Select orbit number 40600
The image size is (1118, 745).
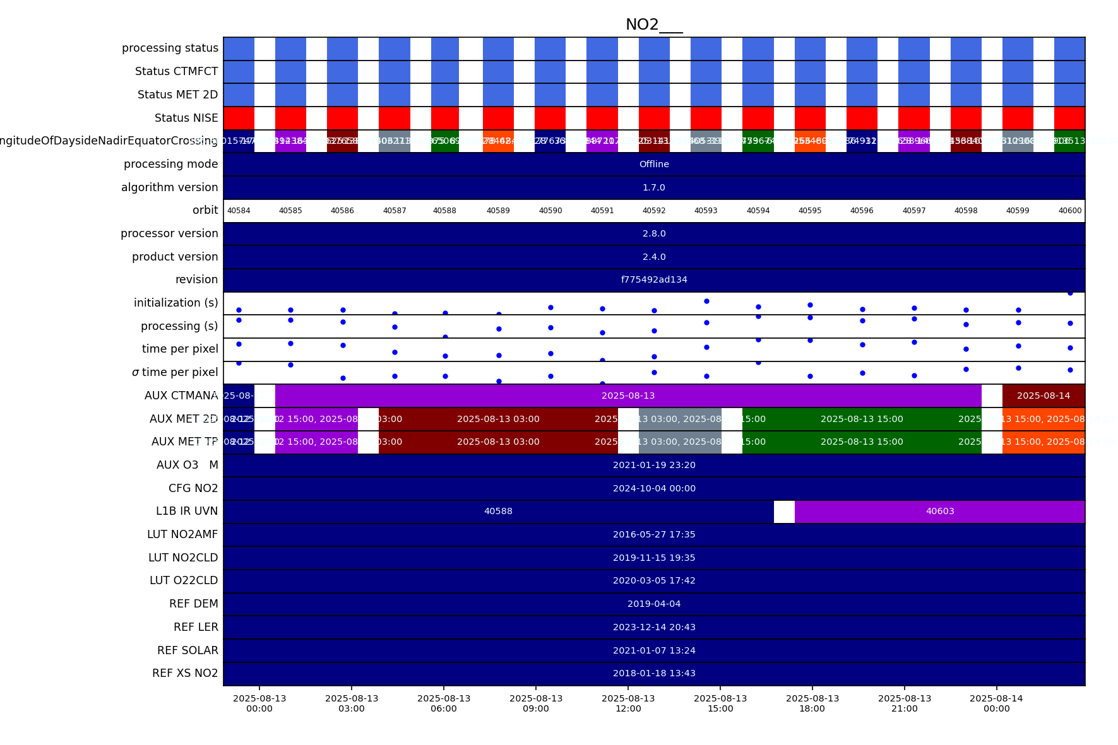click(x=1069, y=211)
